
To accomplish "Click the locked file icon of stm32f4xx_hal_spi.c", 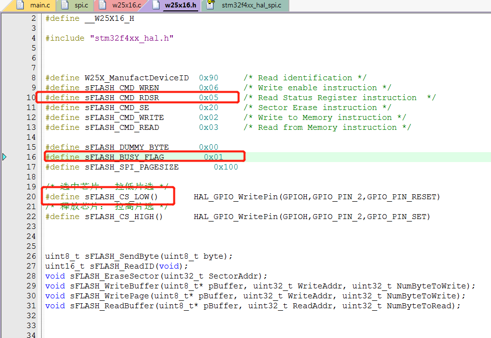I will coord(211,4).
